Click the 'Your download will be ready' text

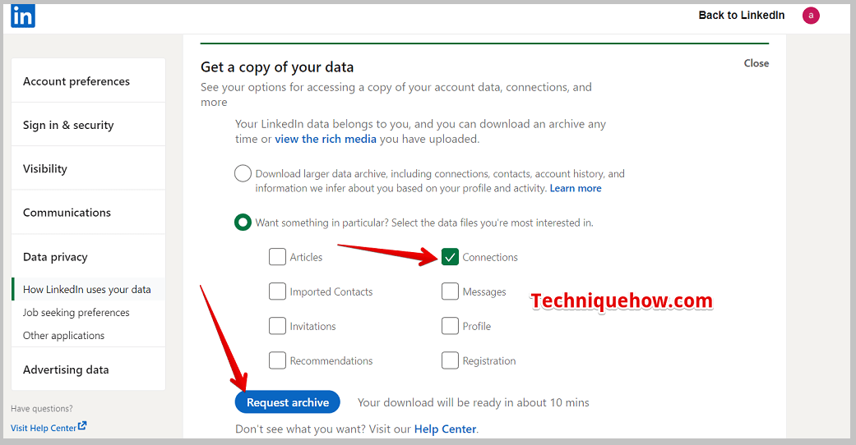[x=474, y=402]
